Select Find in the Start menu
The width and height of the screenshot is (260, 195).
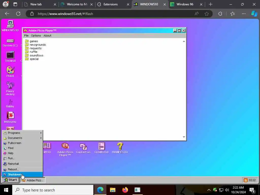click(x=22, y=148)
